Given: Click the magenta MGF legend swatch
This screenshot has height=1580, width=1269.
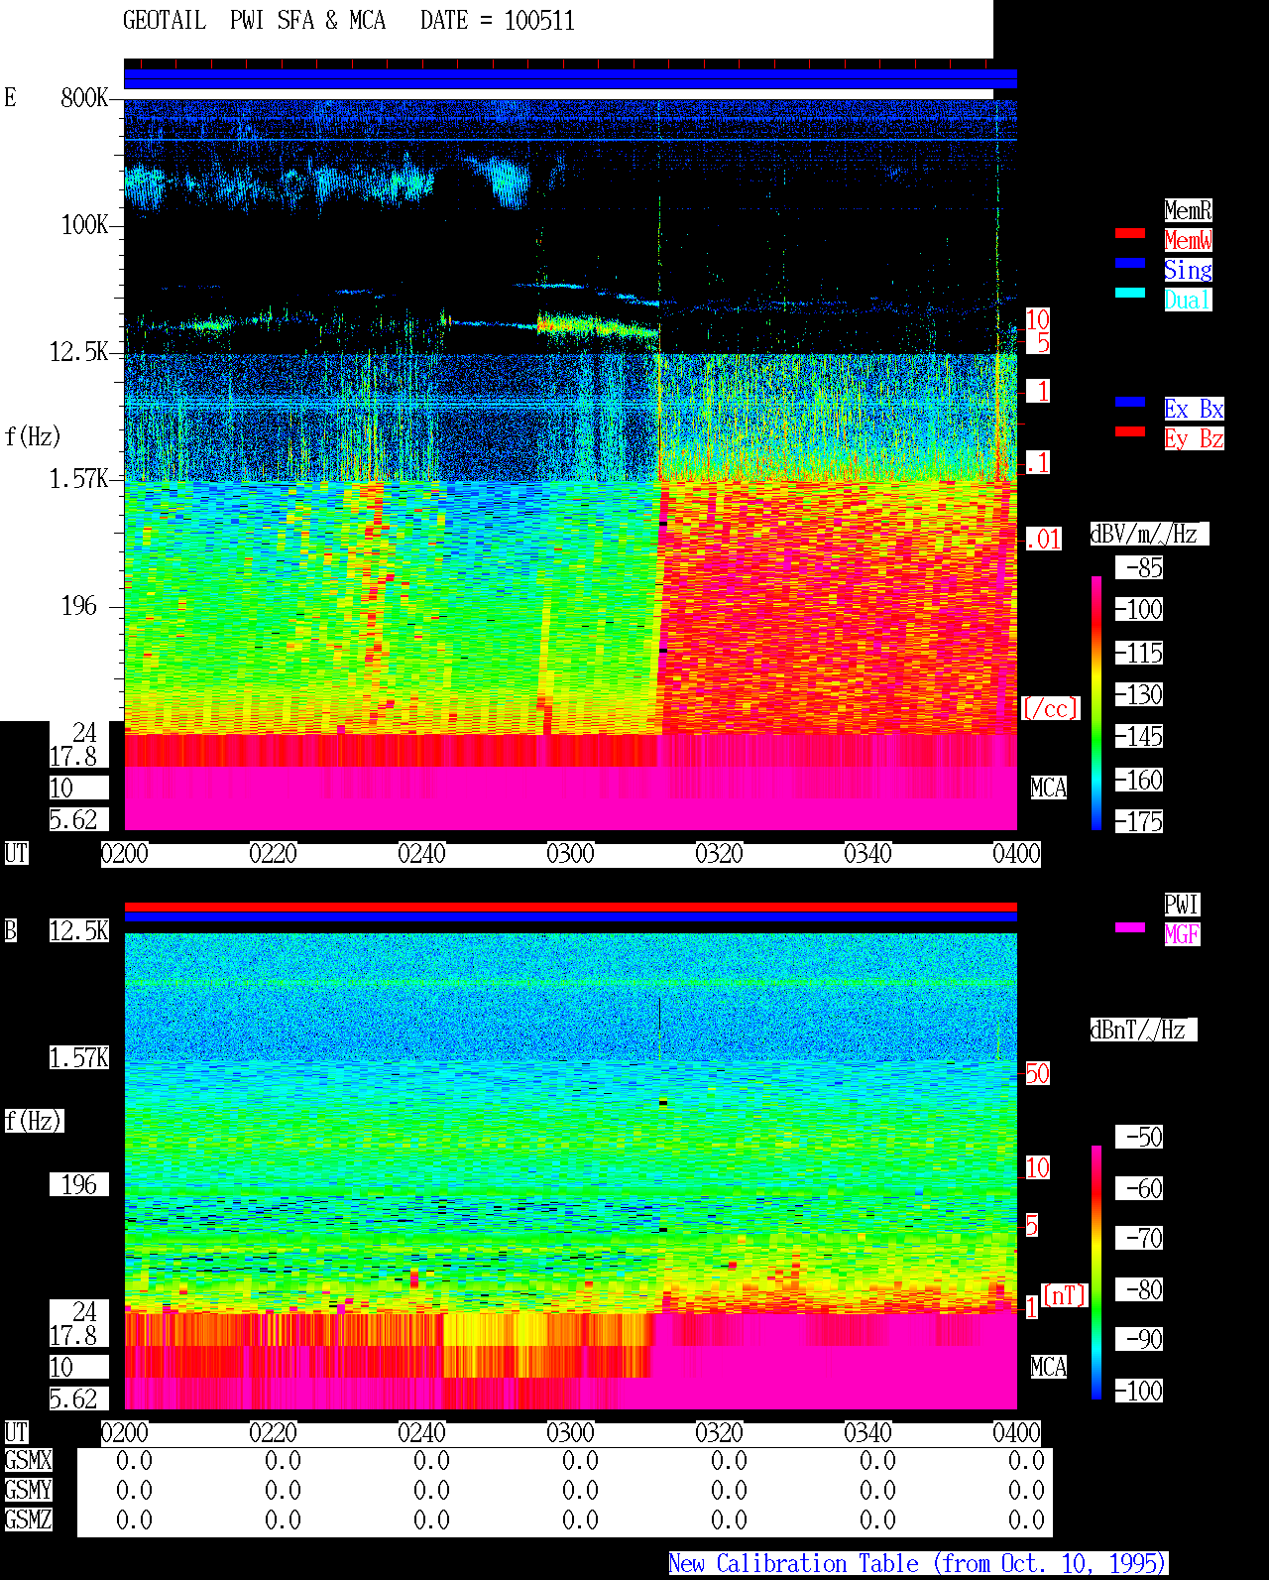Looking at the screenshot, I should [1130, 927].
